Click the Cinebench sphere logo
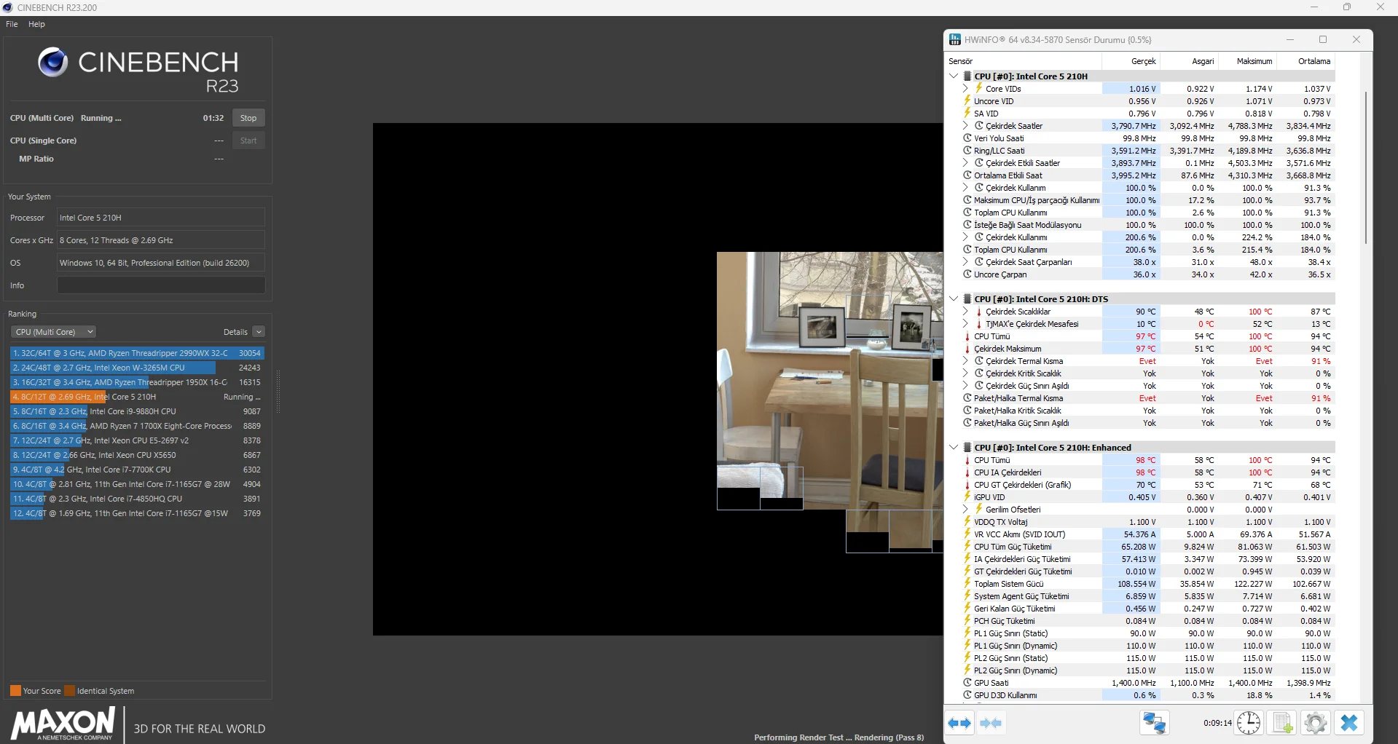 click(x=52, y=63)
